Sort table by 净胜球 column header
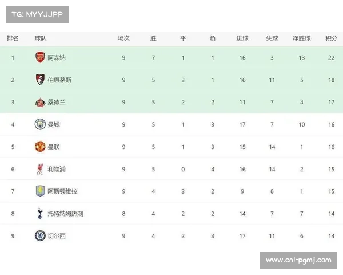The image size is (343, 275). [301, 38]
